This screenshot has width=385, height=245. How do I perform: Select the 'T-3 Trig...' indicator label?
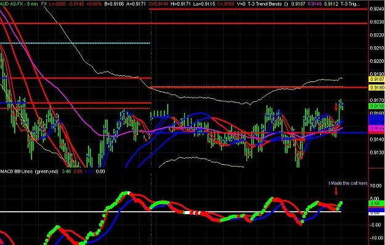click(x=351, y=4)
